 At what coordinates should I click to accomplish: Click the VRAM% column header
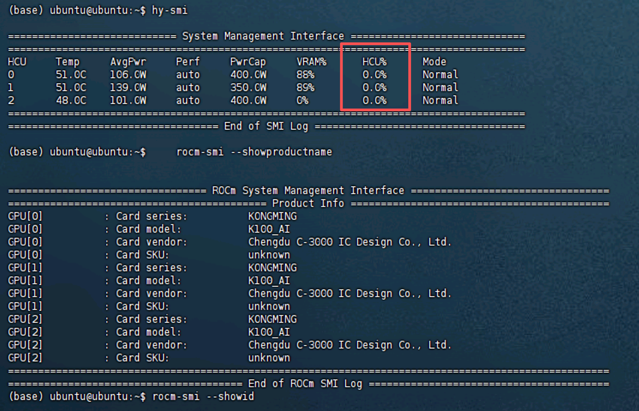[311, 62]
